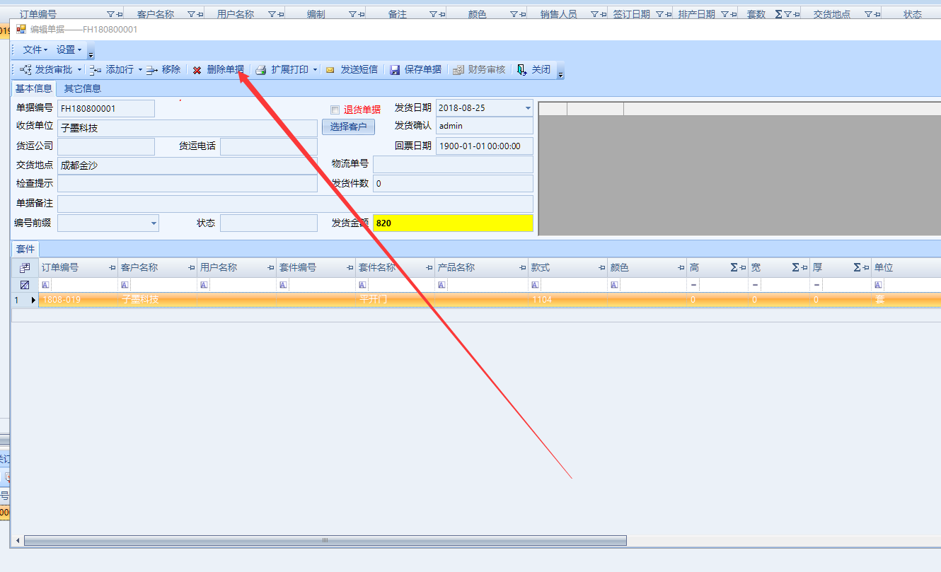Toggle the filter row clear box in grid

click(25, 284)
